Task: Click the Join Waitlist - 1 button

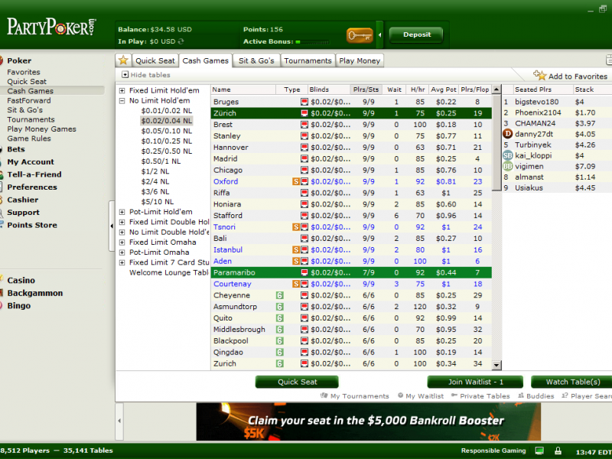Action: coord(475,382)
